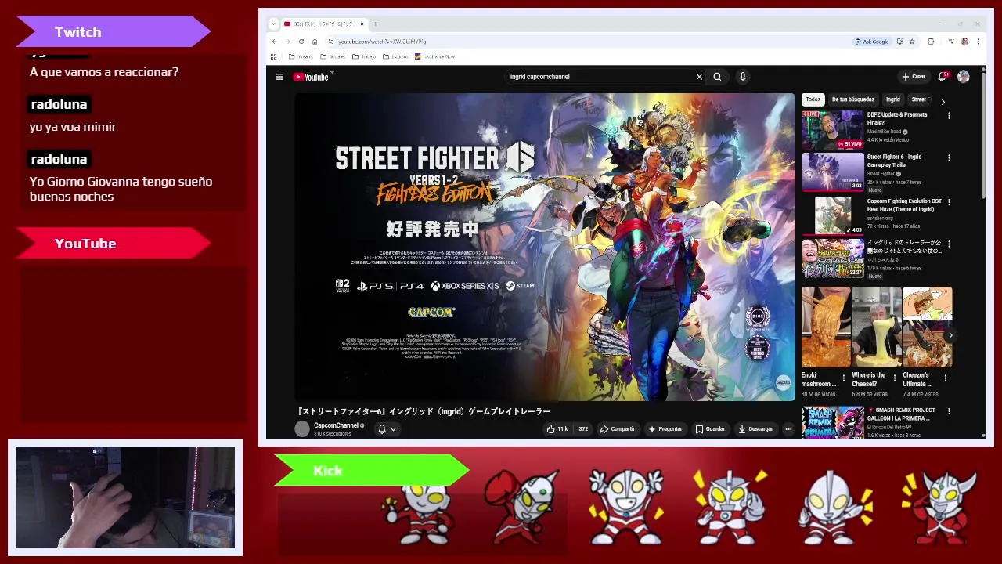
Task: Open the apps grid in bookmarks bar
Action: [x=273, y=56]
